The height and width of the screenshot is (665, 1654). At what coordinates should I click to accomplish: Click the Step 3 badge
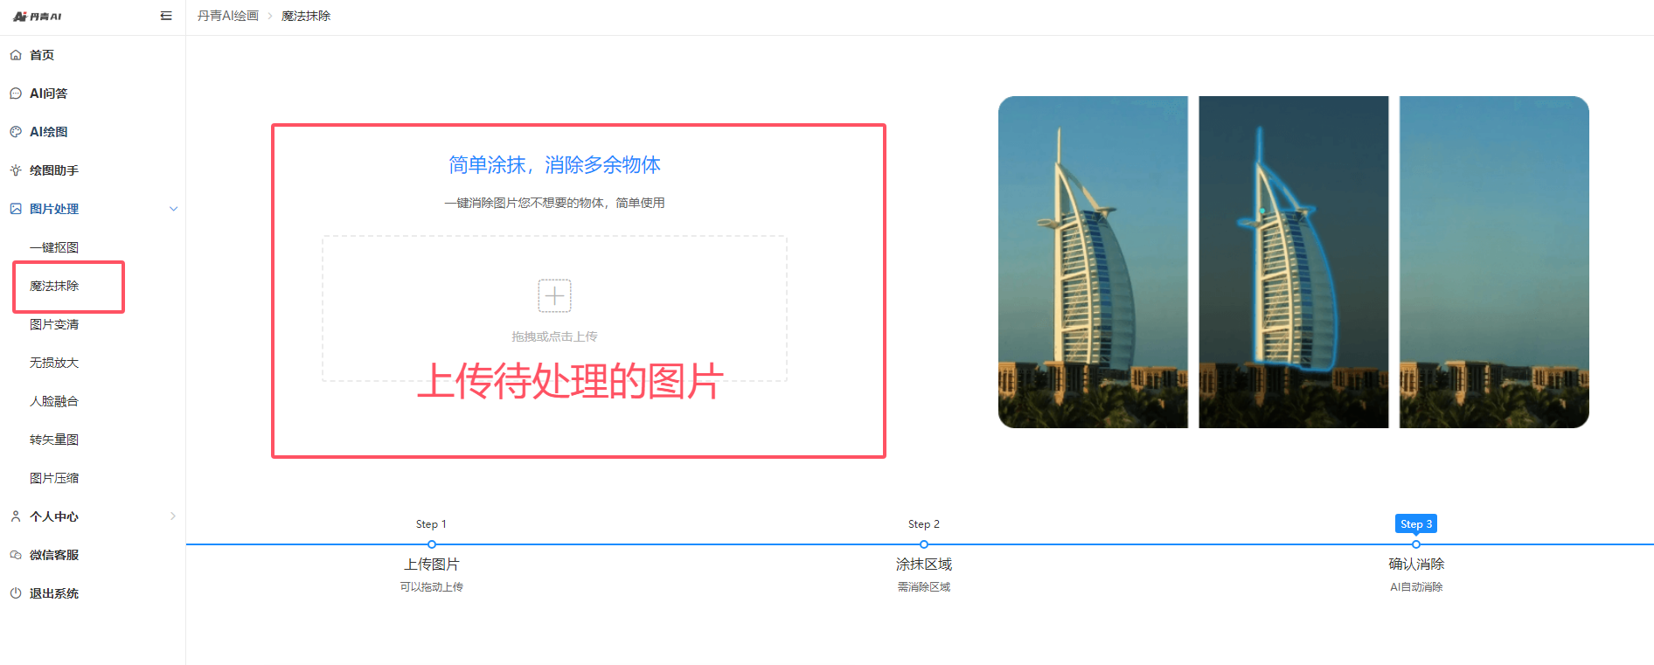pos(1415,523)
